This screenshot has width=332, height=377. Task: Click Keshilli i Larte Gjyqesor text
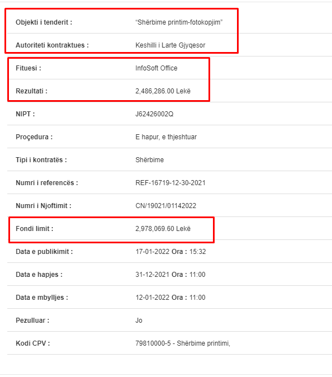coord(170,45)
